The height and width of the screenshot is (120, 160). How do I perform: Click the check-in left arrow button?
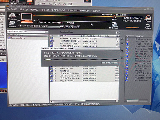tap(122, 44)
